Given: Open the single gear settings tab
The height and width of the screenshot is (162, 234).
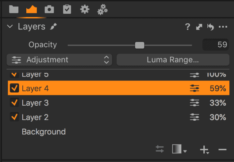Looking at the screenshot, I should [x=85, y=9].
